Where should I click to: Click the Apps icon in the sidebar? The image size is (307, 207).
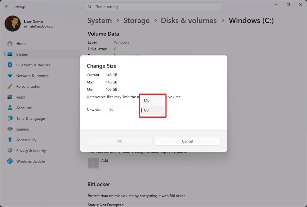coord(10,97)
